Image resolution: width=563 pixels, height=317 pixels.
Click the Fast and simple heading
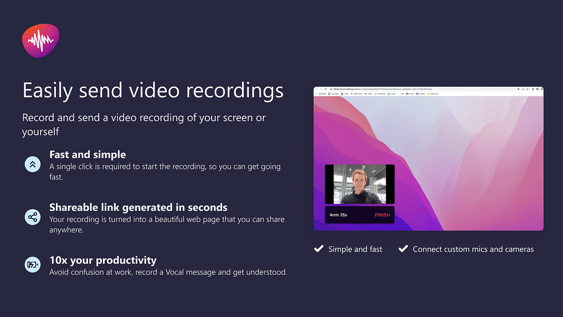(88, 154)
